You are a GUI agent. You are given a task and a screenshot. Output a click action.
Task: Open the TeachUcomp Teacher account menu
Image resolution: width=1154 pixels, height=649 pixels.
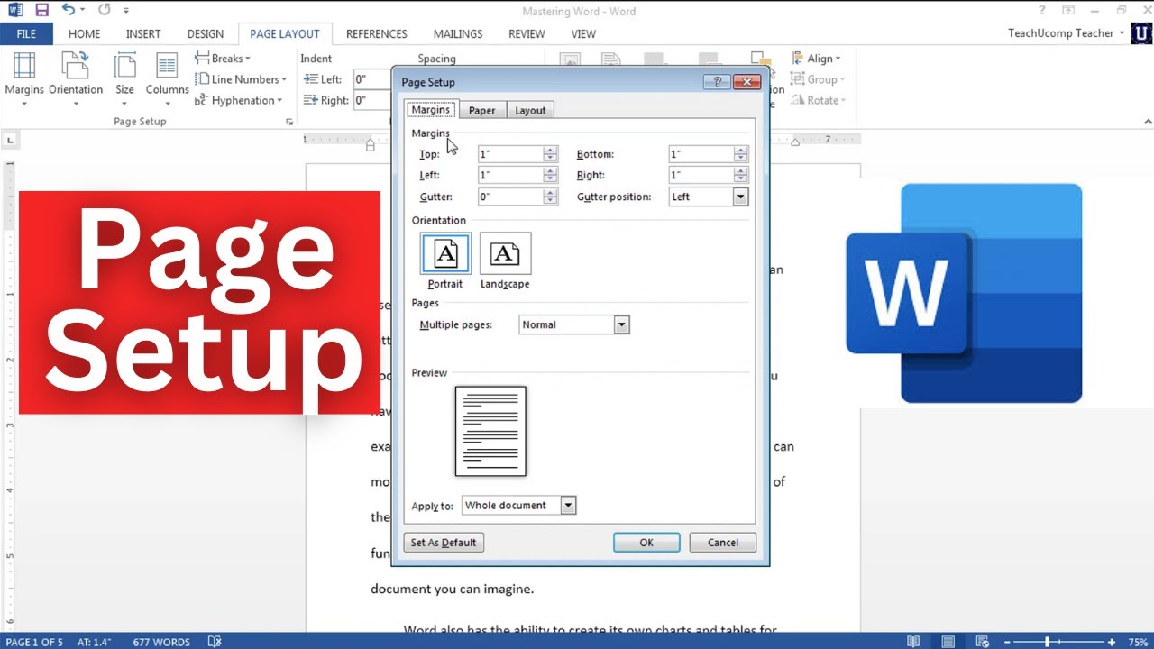pyautogui.click(x=1066, y=33)
